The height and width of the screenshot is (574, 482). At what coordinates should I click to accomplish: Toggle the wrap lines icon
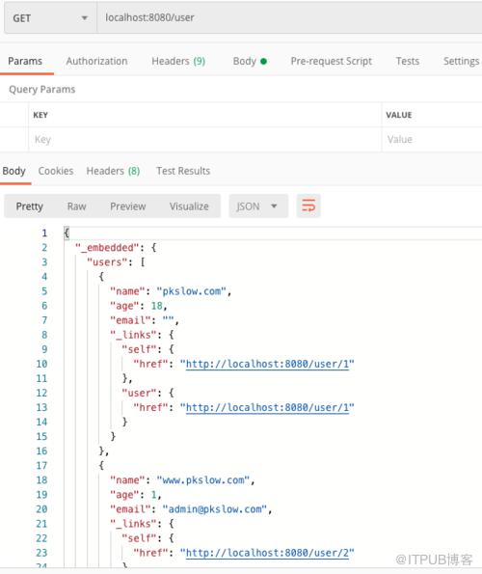tap(308, 206)
